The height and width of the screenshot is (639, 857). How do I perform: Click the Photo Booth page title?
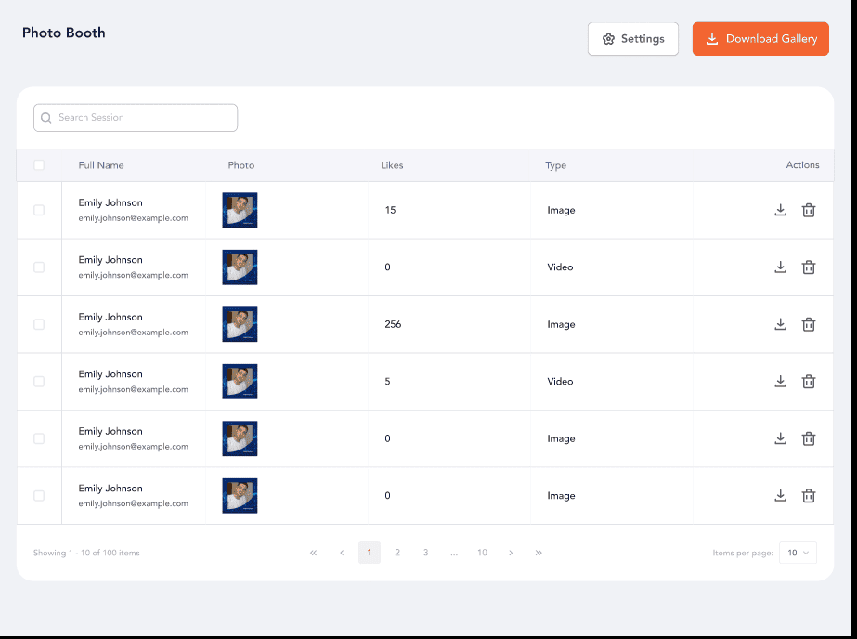click(x=64, y=33)
